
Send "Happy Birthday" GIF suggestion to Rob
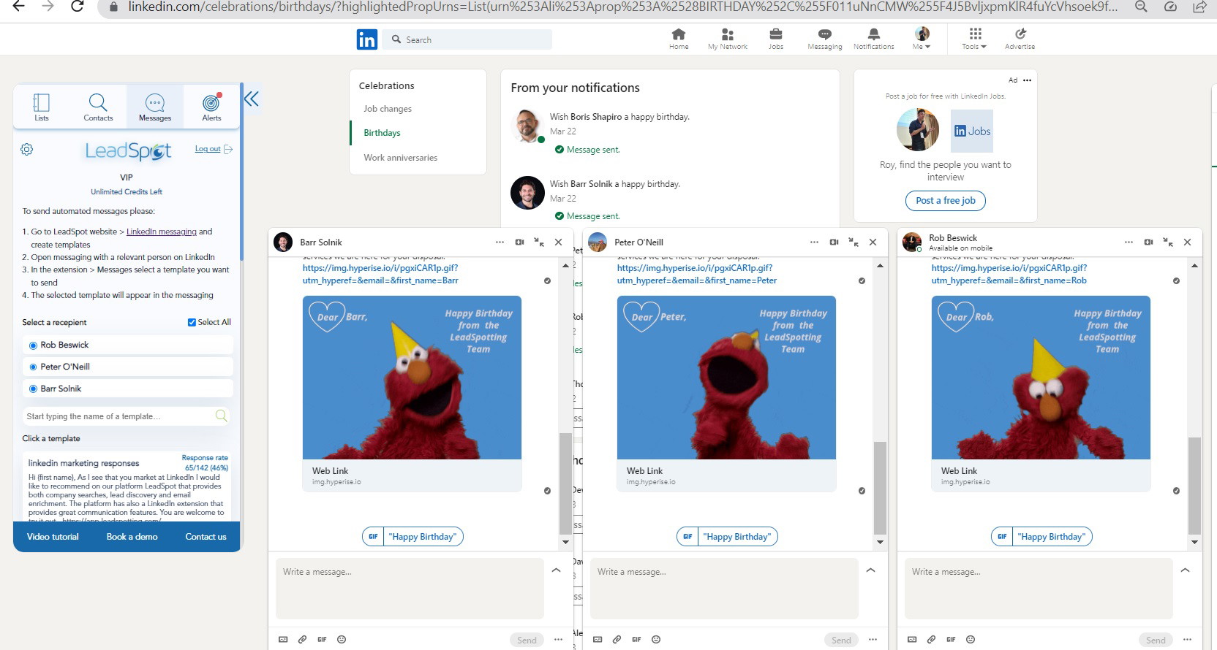(x=1041, y=537)
